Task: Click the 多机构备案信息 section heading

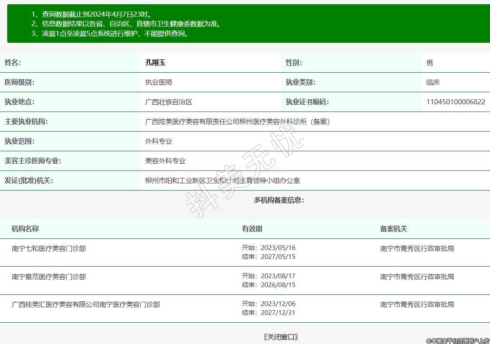Action: 279,200
